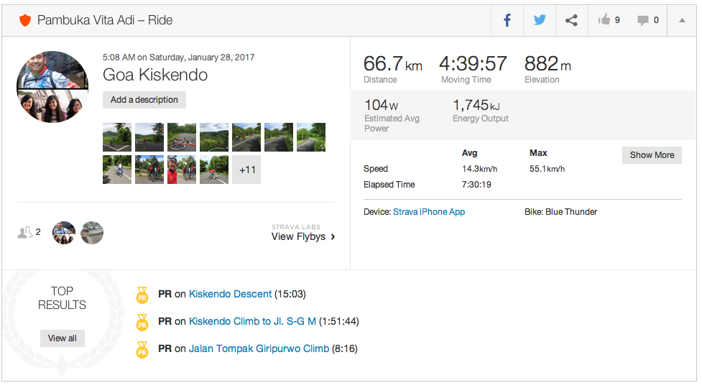Click the PR medal for Kiskendo Descent
Screen dimensions: 702x388
(x=142, y=295)
